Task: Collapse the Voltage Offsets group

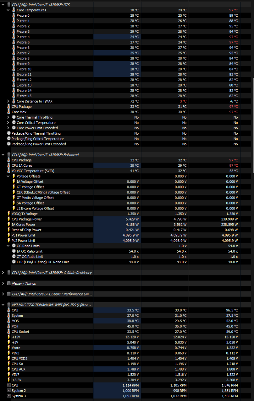Action: point(8,176)
